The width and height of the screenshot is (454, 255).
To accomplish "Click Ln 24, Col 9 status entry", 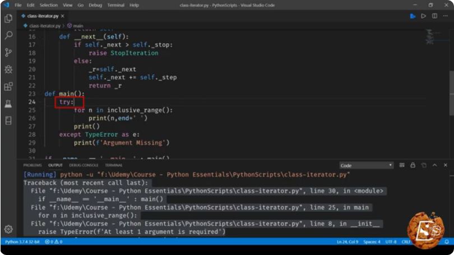I will pos(348,242).
